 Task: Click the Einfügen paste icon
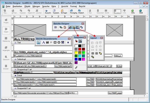point(64,12)
